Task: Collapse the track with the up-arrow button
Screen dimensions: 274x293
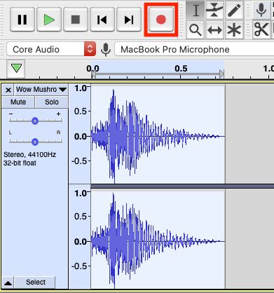Action: [8, 282]
